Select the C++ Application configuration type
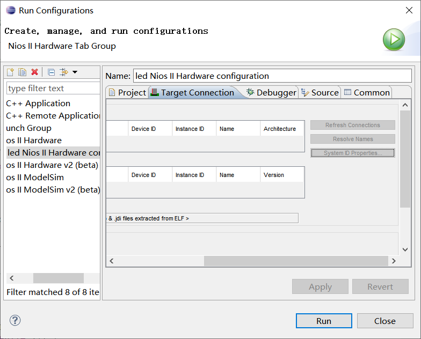Screen dimensions: 421x339 pos(38,104)
